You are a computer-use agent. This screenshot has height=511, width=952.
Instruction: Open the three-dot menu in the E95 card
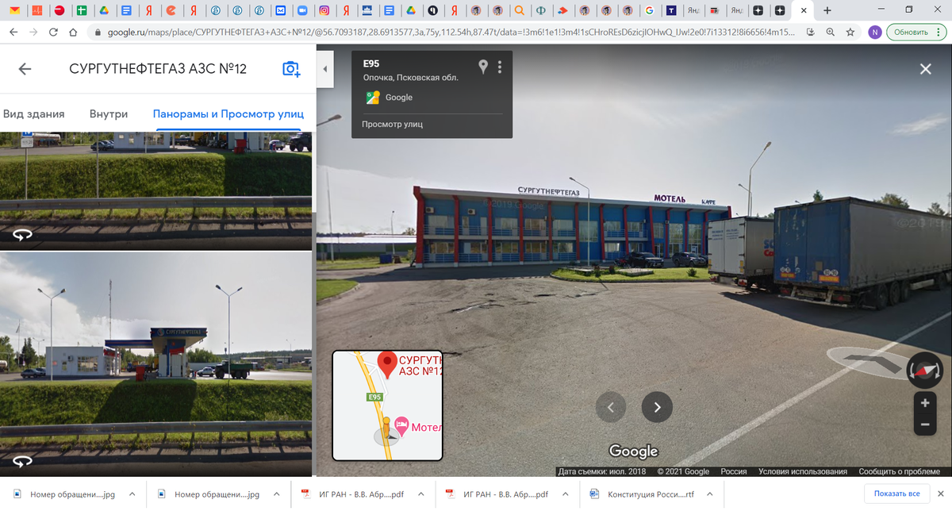(500, 67)
